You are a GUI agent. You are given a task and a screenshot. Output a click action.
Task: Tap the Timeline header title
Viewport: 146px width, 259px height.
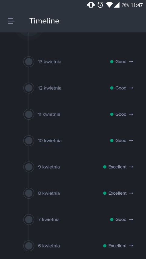click(44, 21)
